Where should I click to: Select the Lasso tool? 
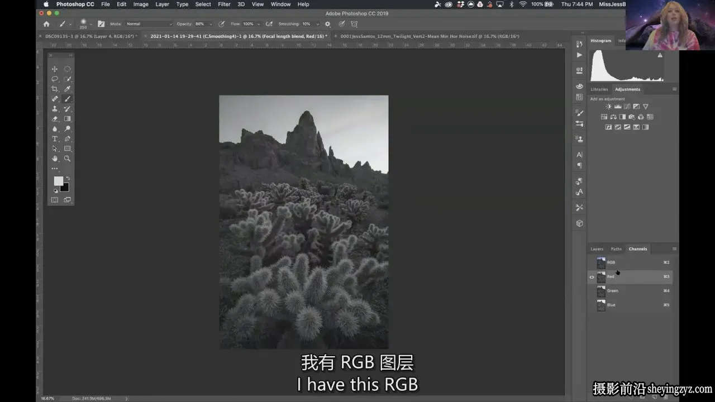click(55, 79)
